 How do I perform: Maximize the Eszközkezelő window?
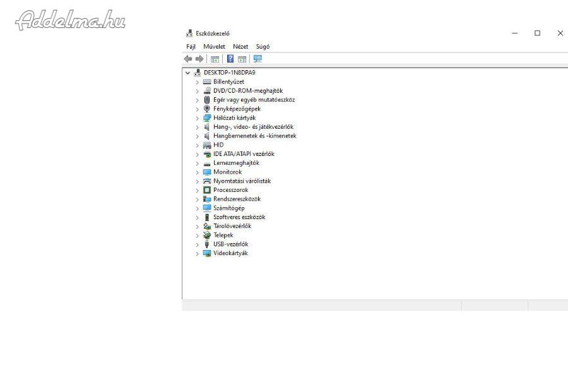(537, 33)
